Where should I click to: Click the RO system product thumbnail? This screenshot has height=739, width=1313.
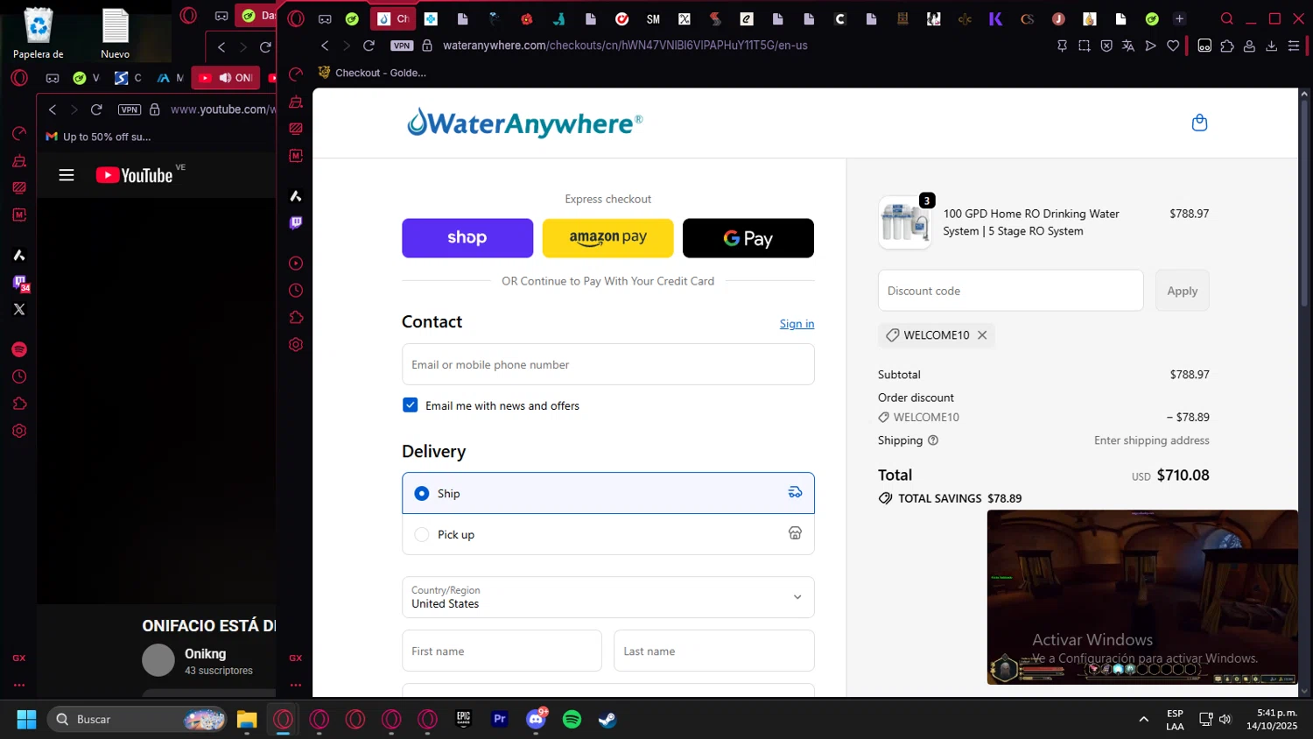click(x=905, y=222)
